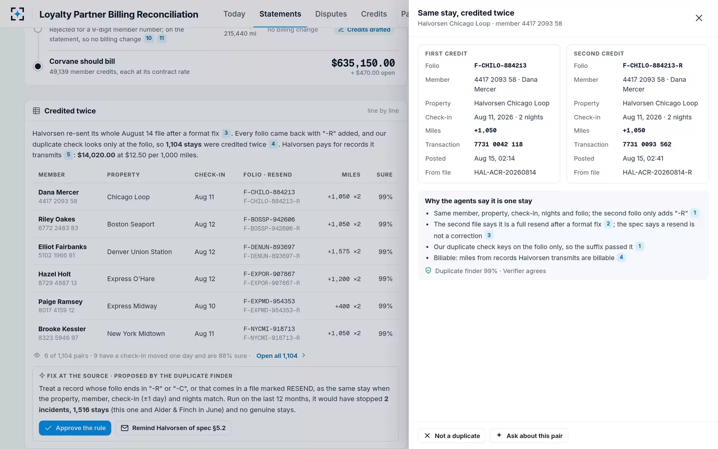Mark this pair as "Not a duplicate"
This screenshot has width=718, height=449.
click(452, 436)
